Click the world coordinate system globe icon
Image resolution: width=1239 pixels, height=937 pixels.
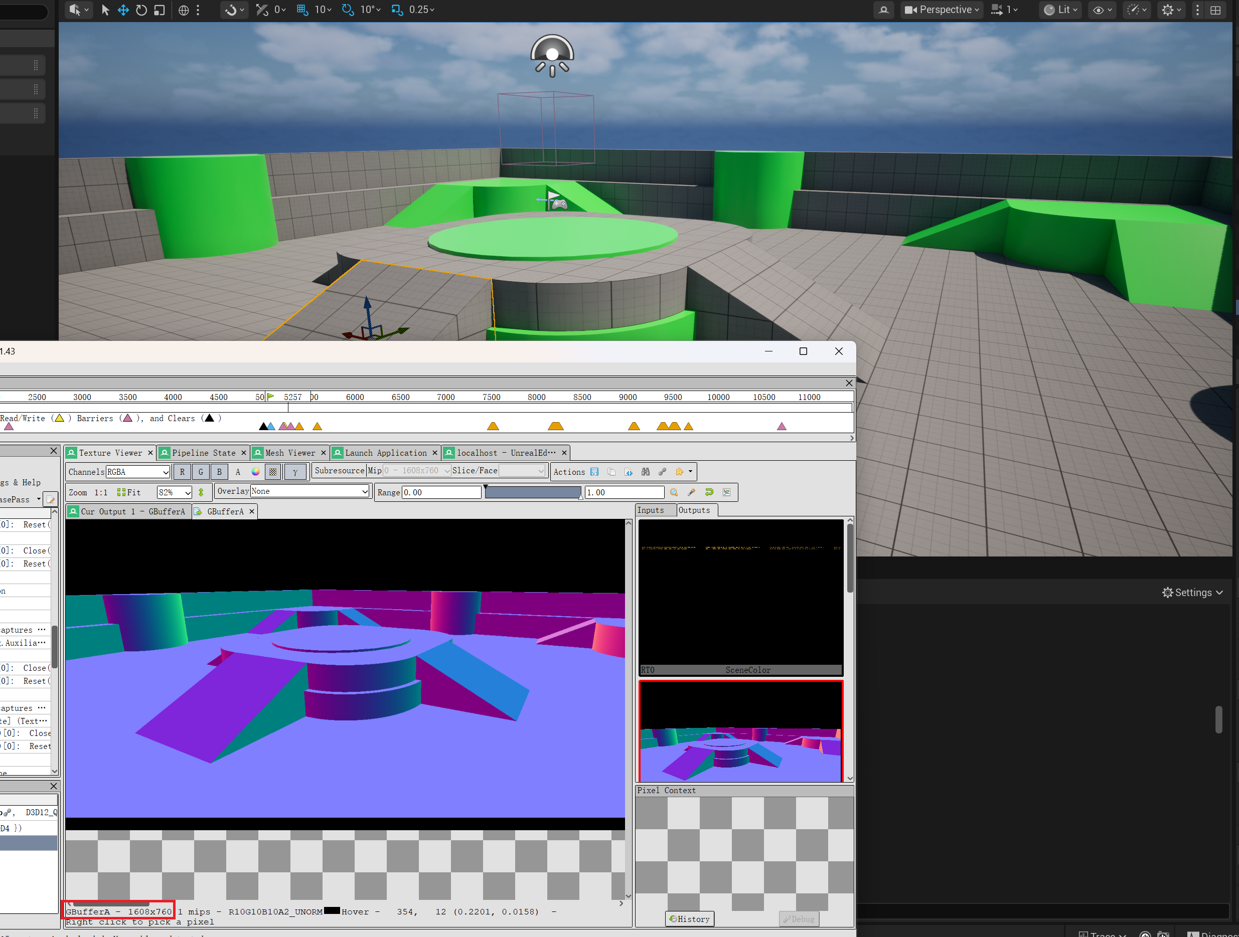point(183,10)
